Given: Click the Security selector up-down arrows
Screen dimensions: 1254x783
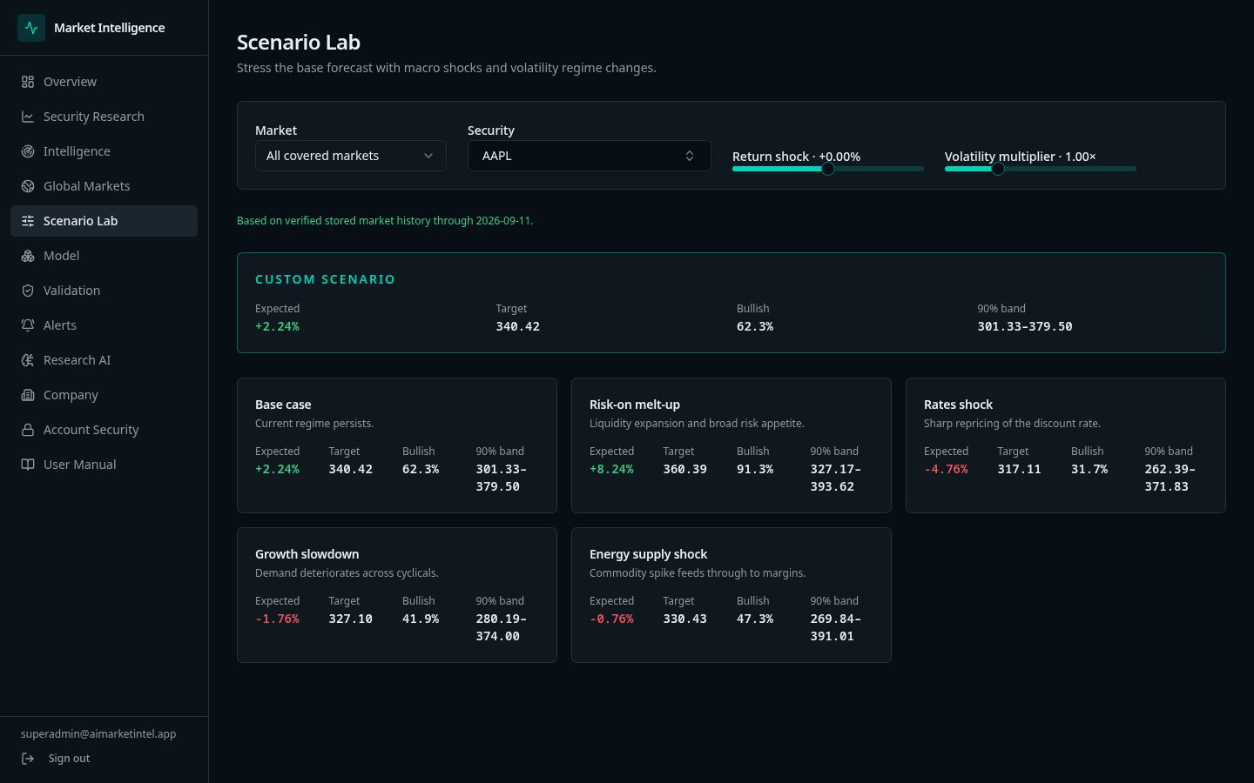Looking at the screenshot, I should click(x=690, y=156).
